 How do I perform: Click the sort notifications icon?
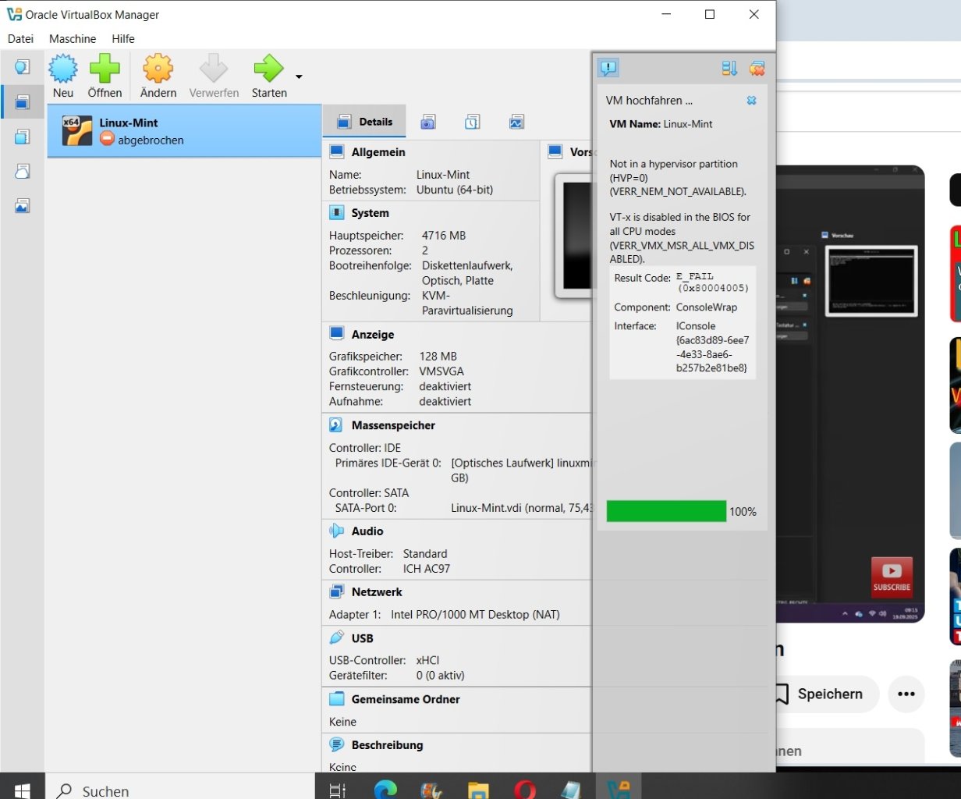coord(729,69)
